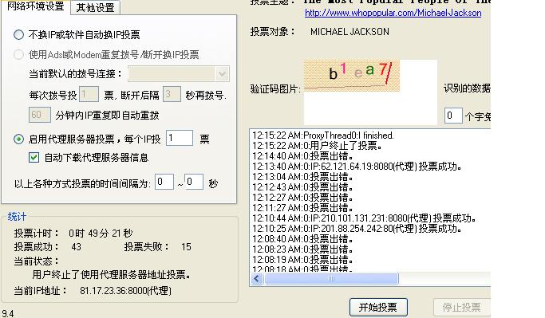
Task: Click the 停止投票 button
Action: [461, 307]
